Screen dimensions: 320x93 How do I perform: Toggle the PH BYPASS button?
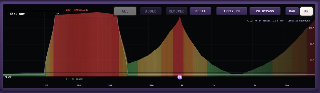[265, 11]
